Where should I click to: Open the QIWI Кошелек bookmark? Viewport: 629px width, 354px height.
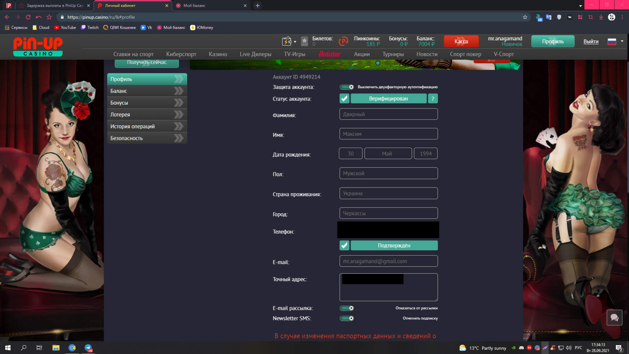point(120,28)
